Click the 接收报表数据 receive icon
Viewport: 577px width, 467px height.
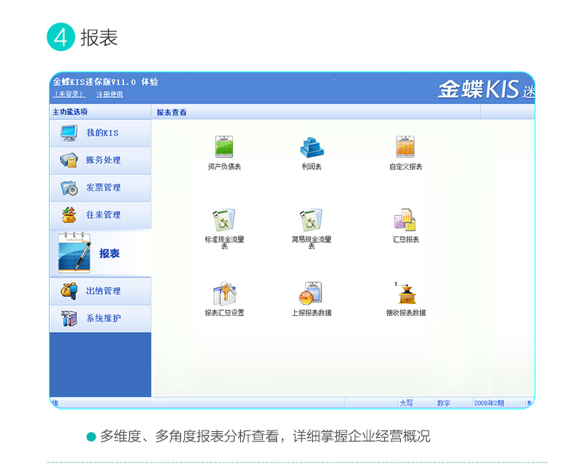[405, 293]
